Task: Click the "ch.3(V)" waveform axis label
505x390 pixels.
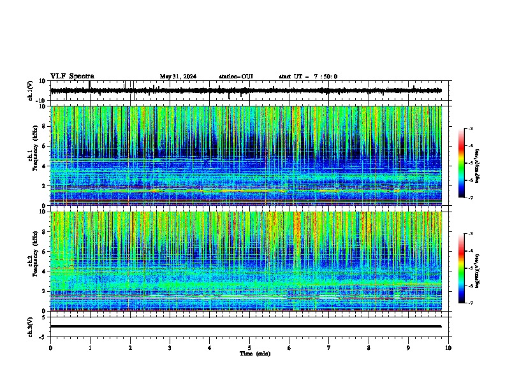Action: pyautogui.click(x=31, y=327)
